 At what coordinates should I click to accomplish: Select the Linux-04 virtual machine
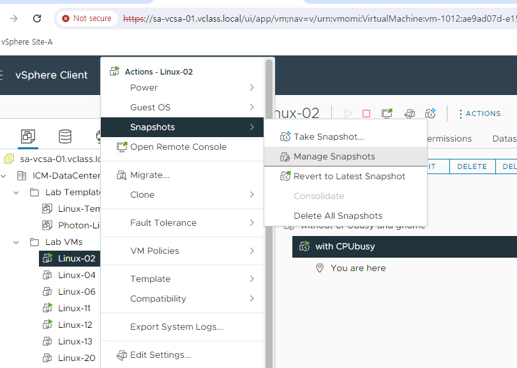pos(77,275)
